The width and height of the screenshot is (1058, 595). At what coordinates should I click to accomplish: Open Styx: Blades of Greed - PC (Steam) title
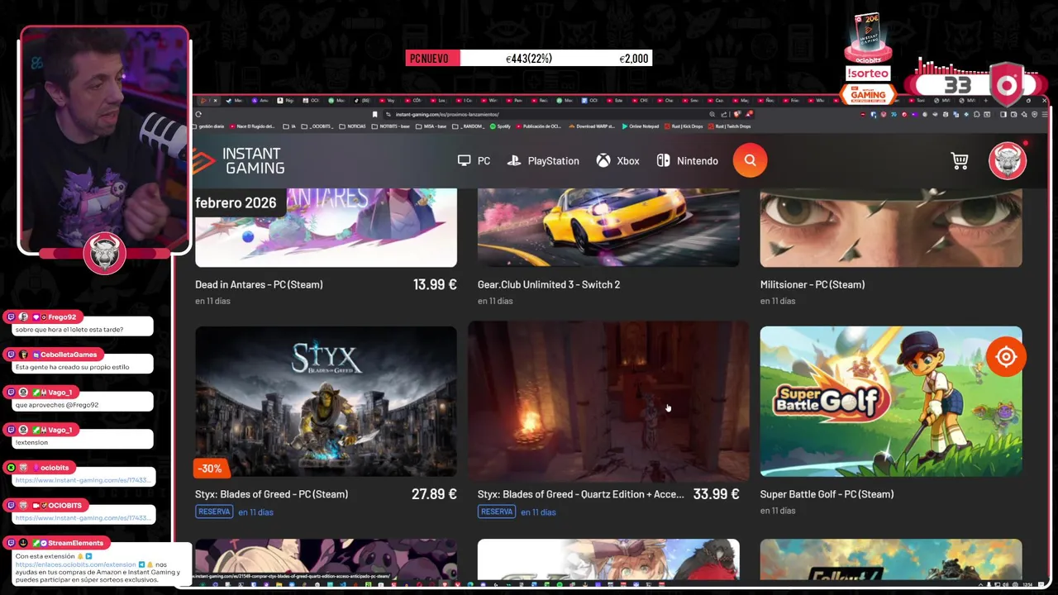pyautogui.click(x=271, y=494)
